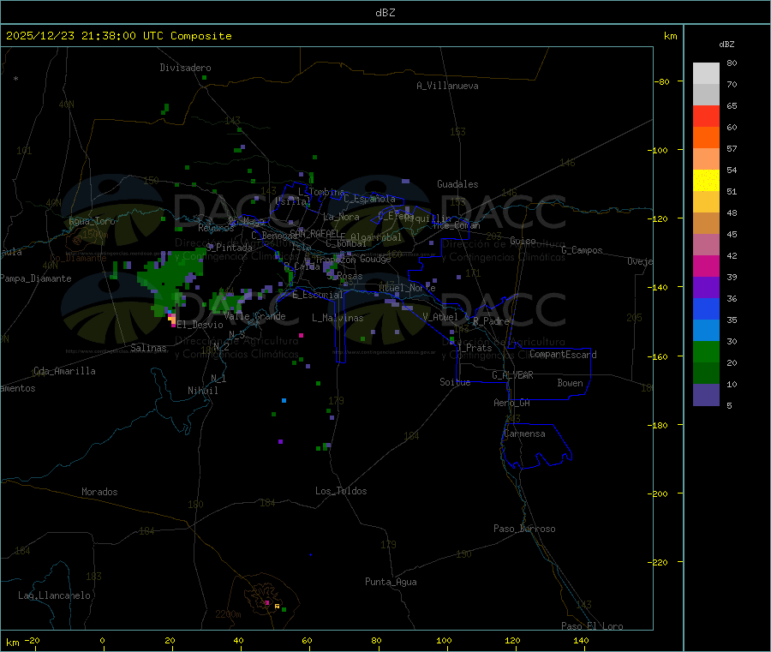Click the Pampa_Diamante location label
This screenshot has height=652, width=771.
pyautogui.click(x=35, y=278)
